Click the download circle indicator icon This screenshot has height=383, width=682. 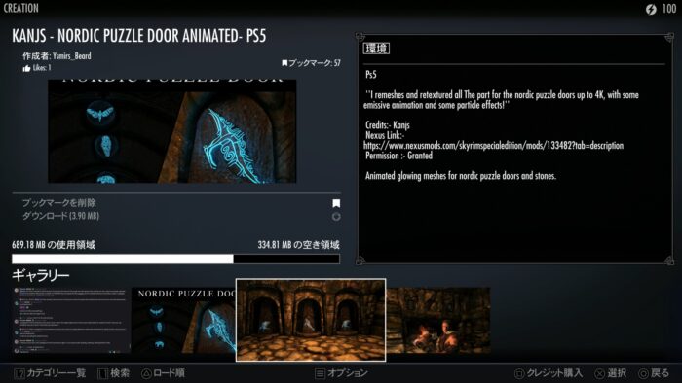[336, 217]
